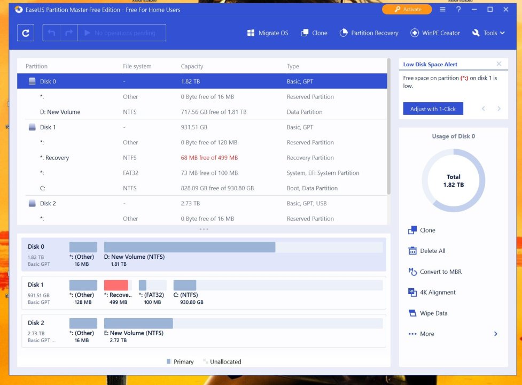Open Partition Recovery

click(369, 33)
